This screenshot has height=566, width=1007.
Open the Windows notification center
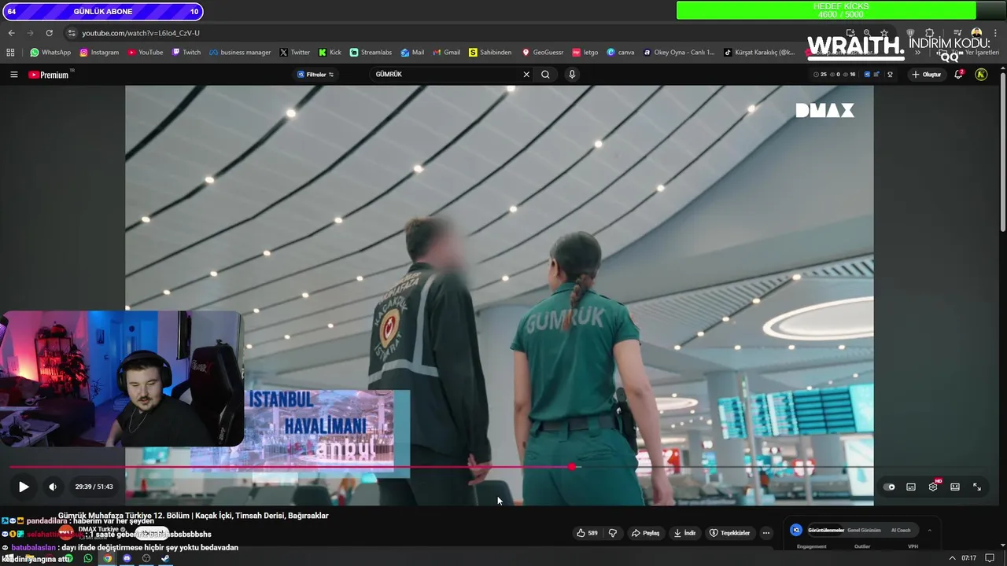point(990,558)
